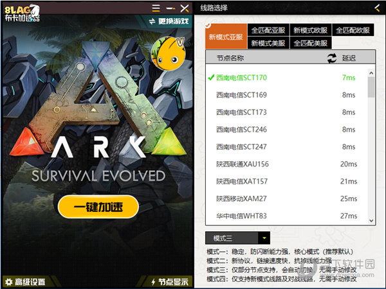Minimize the 8LAG window
The image size is (386, 289).
tap(170, 8)
